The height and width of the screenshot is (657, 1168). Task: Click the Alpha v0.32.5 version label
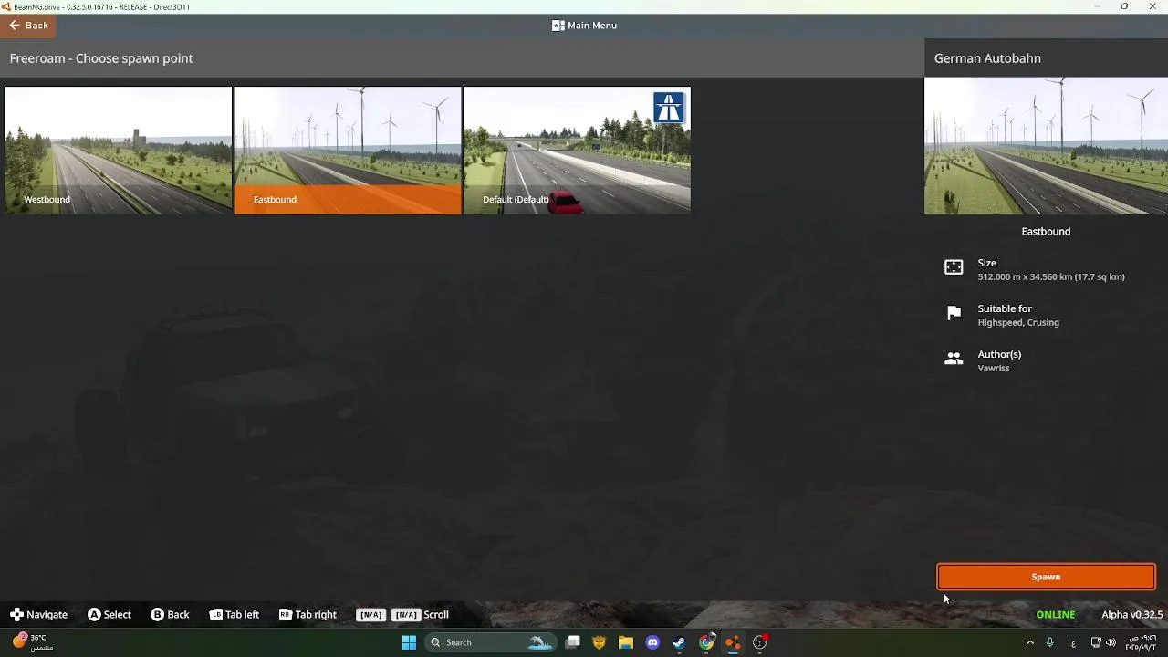[1131, 615]
